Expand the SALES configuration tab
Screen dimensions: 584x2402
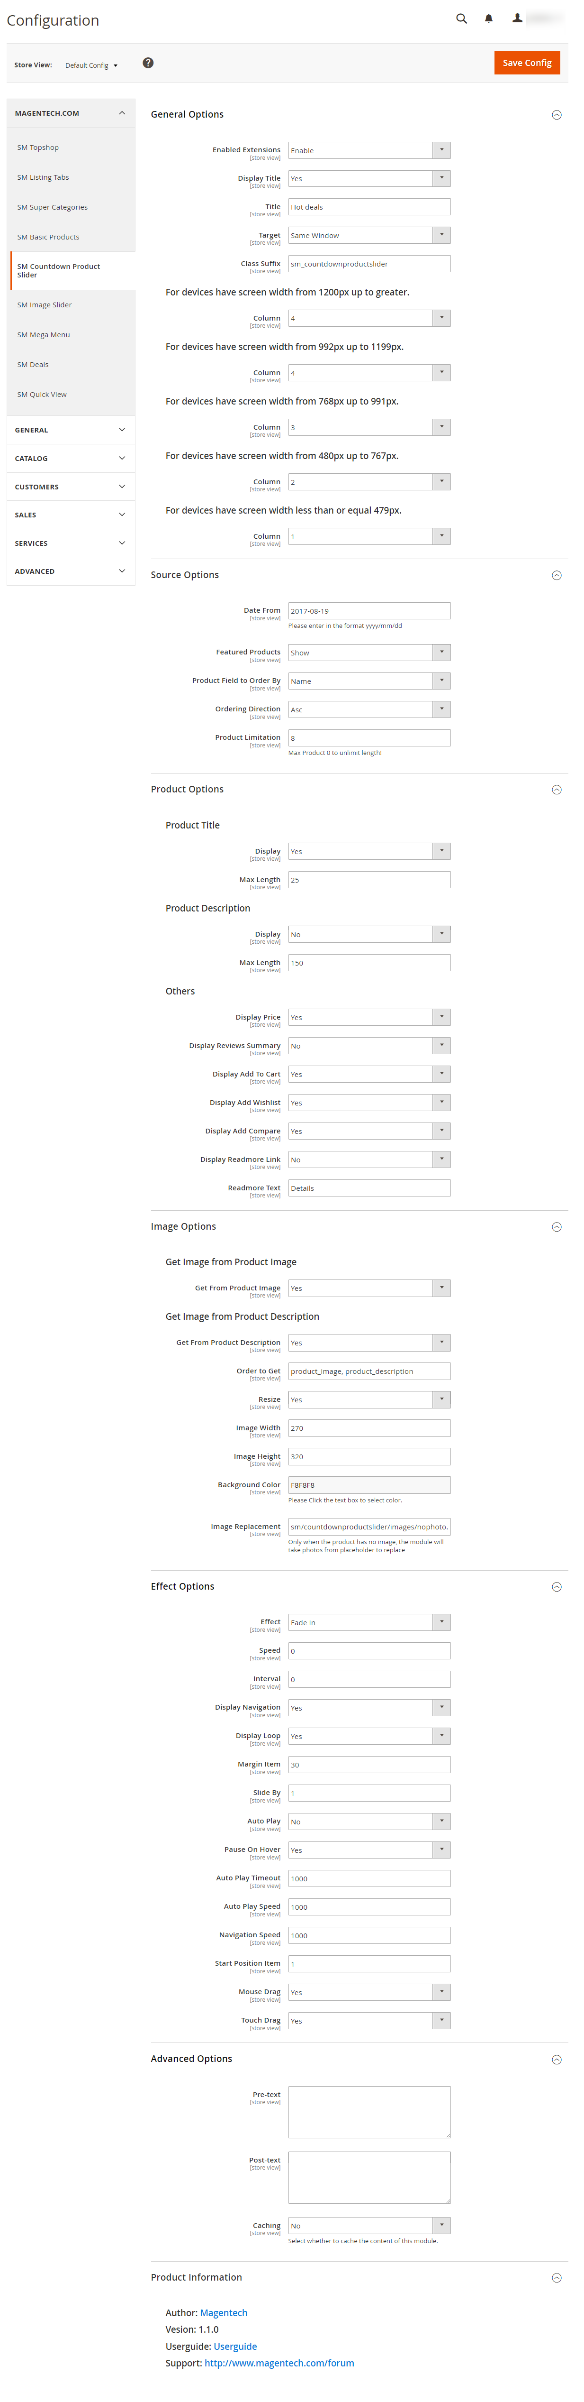tap(71, 515)
